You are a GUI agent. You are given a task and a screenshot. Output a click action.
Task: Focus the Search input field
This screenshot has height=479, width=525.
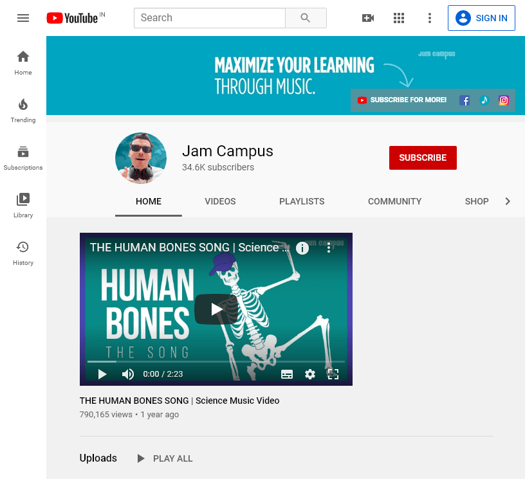point(210,18)
